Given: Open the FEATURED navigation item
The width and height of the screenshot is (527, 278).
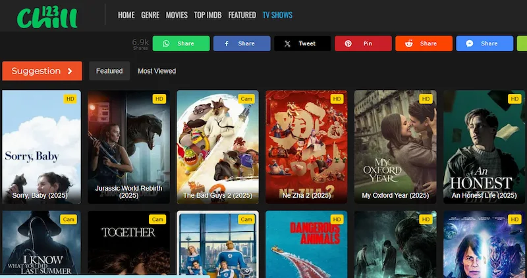Looking at the screenshot, I should pyautogui.click(x=242, y=15).
